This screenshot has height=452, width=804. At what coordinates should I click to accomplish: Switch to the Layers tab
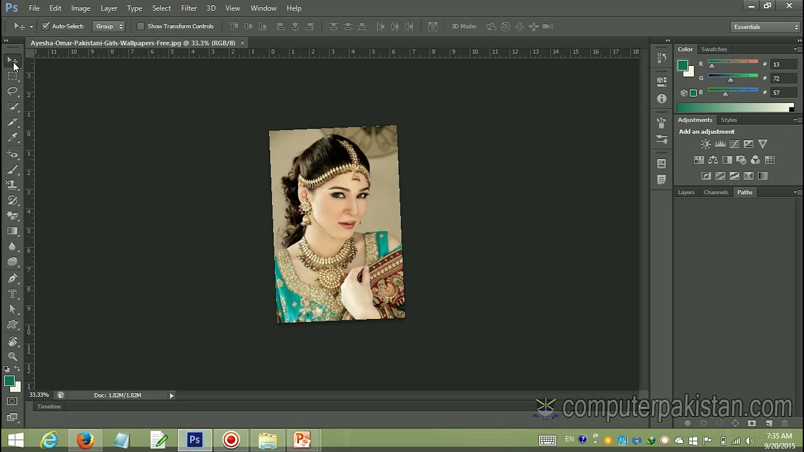point(686,192)
